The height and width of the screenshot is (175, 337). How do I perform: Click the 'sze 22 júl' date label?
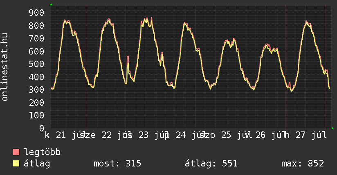coord(106,135)
